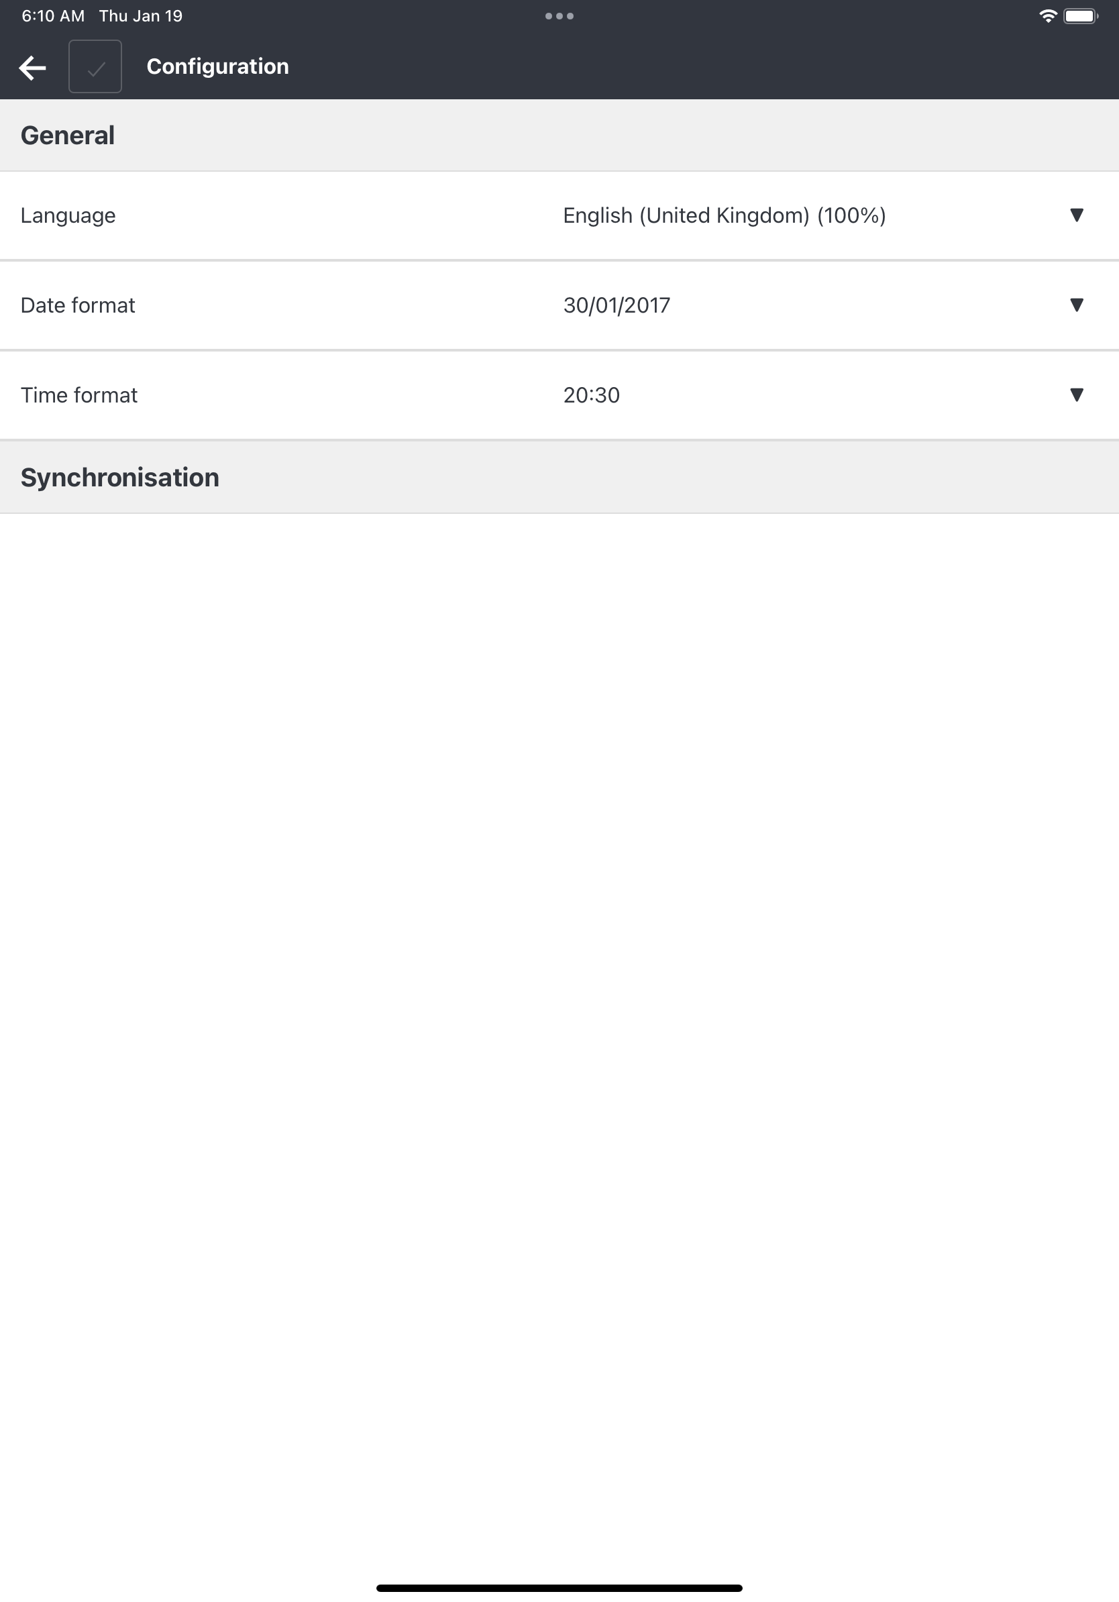Open the Date format dropdown
1119x1602 pixels.
[x=1077, y=305]
